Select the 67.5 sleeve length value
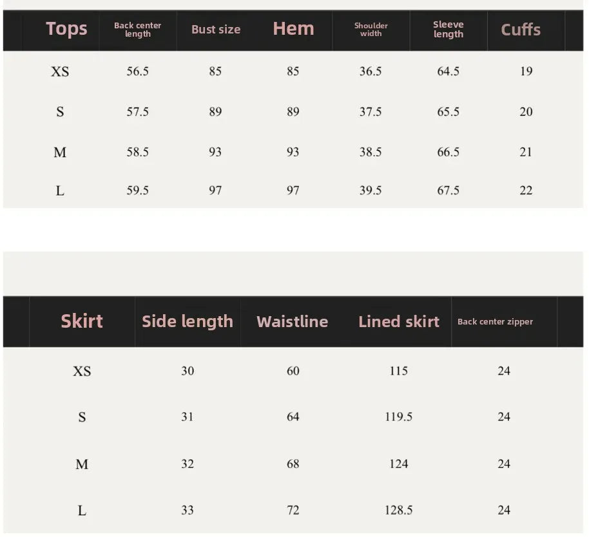589x537 pixels. (x=448, y=190)
